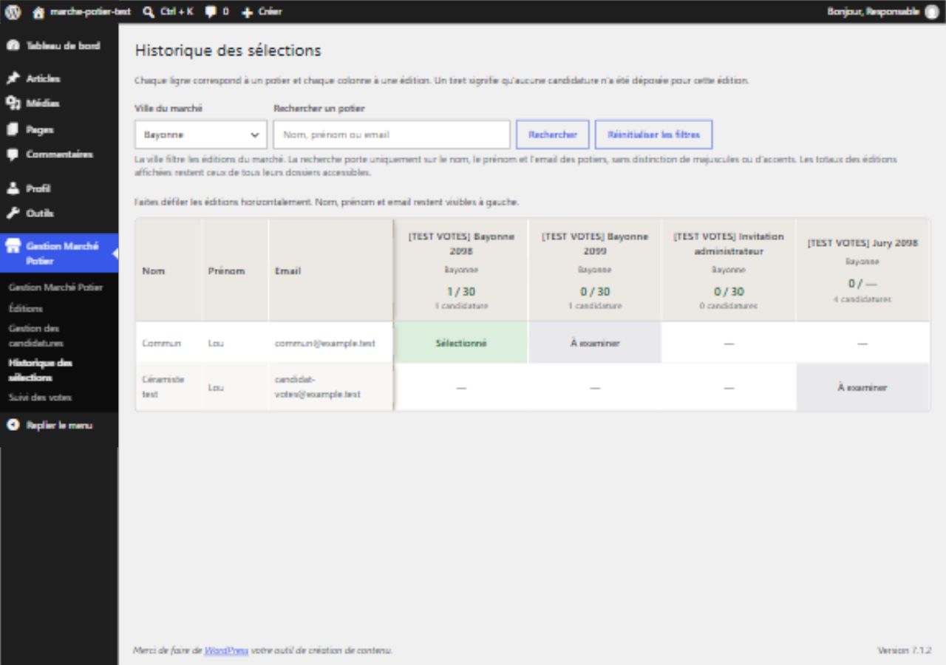946x665 pixels.
Task: Follow the WordPress link in the footer
Action: pos(226,651)
